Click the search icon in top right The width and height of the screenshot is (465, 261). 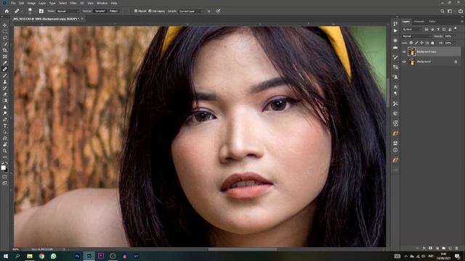pyautogui.click(x=442, y=11)
